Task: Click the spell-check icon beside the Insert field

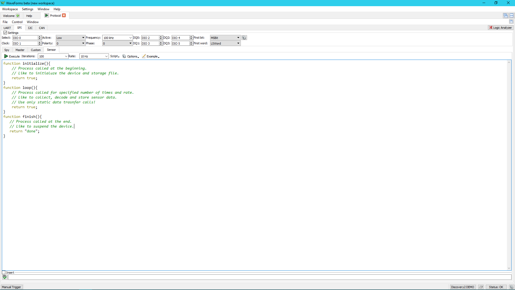Action: pos(5,277)
